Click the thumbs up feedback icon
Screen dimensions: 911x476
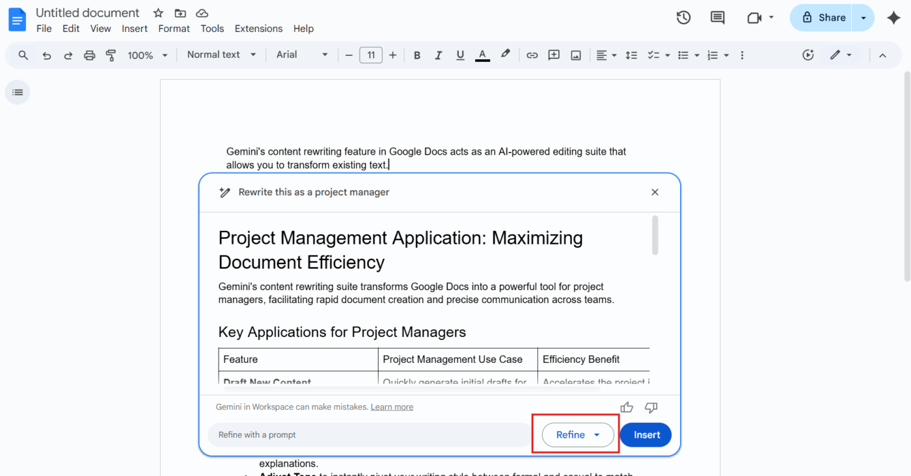click(627, 407)
